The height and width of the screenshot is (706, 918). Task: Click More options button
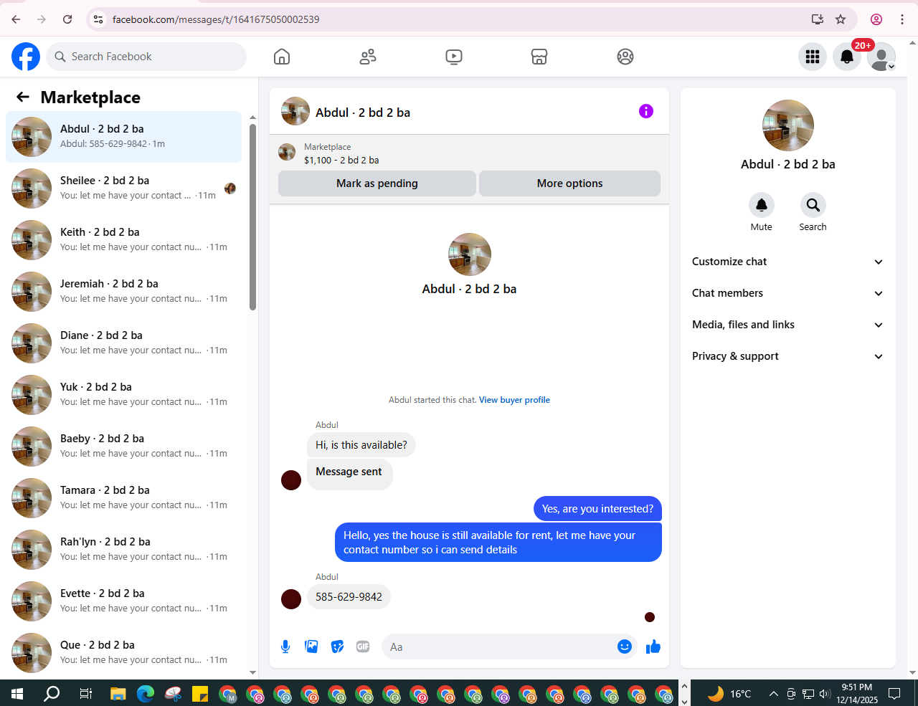point(570,183)
